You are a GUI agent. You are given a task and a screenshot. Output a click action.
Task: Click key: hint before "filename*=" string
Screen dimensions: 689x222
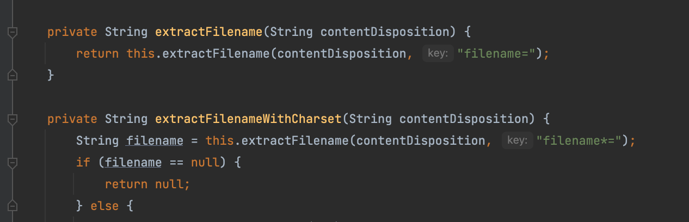click(516, 140)
